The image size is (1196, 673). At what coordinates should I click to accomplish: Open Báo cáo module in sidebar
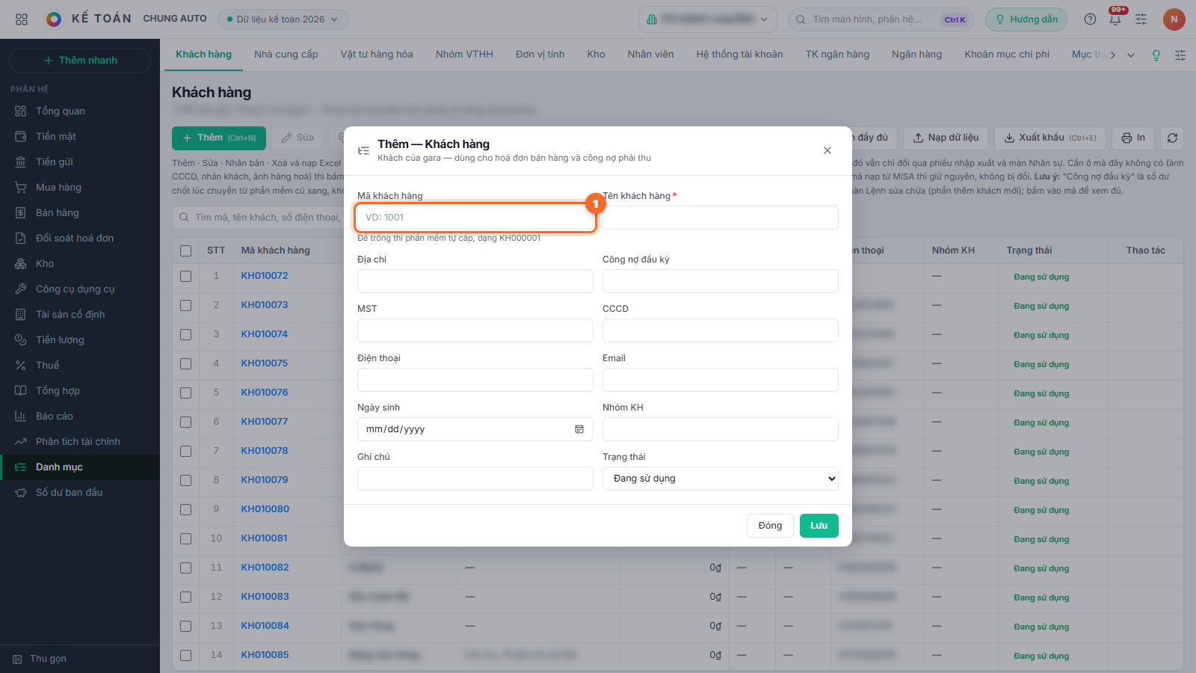coord(80,416)
